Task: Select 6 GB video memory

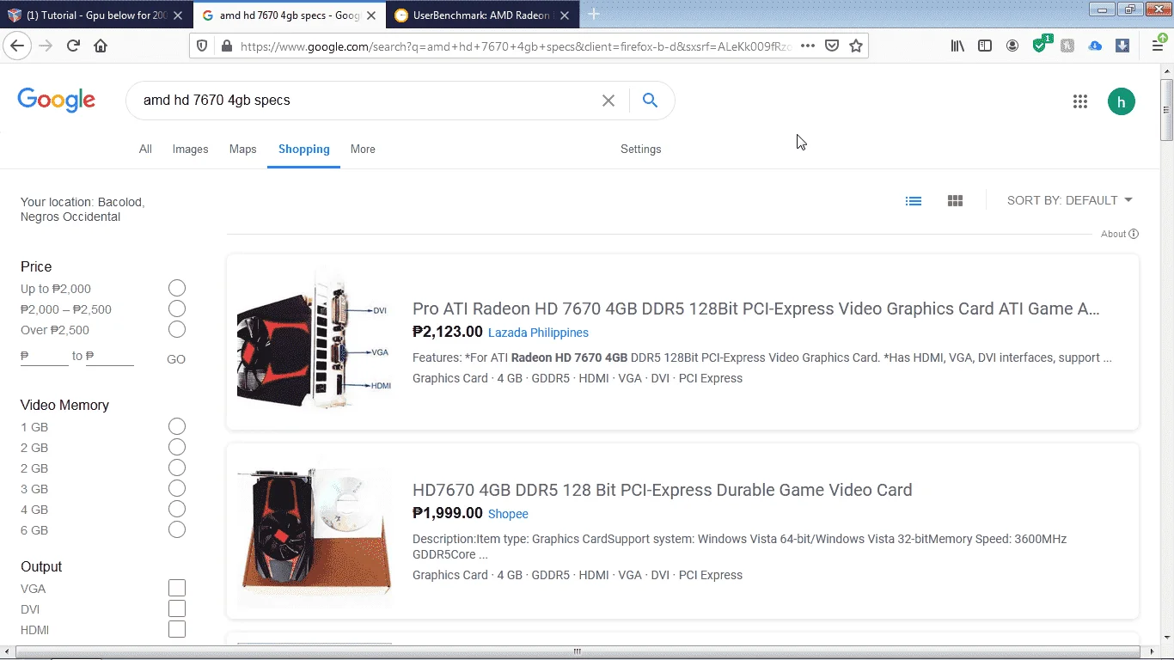Action: 177,530
